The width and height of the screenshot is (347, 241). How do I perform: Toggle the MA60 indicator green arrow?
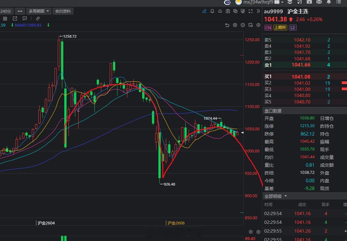(48, 25)
